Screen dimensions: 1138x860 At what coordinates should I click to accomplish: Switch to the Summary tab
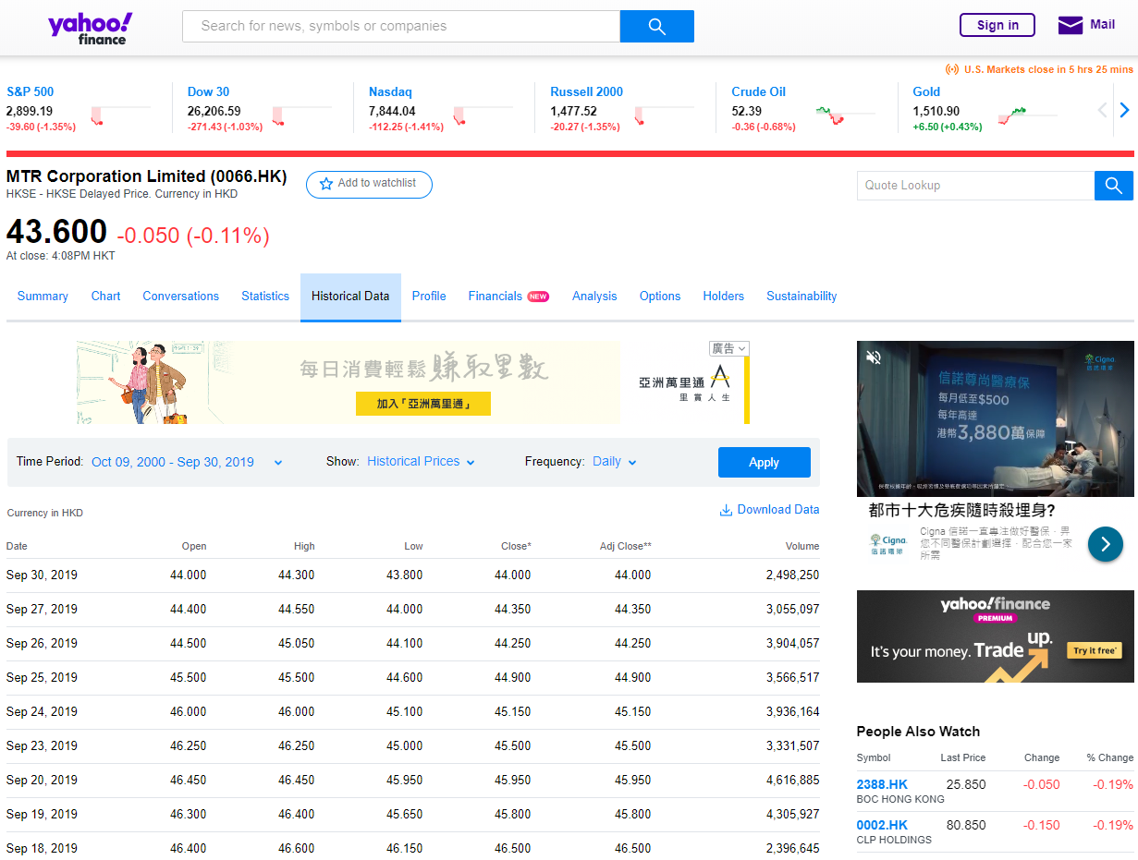43,297
